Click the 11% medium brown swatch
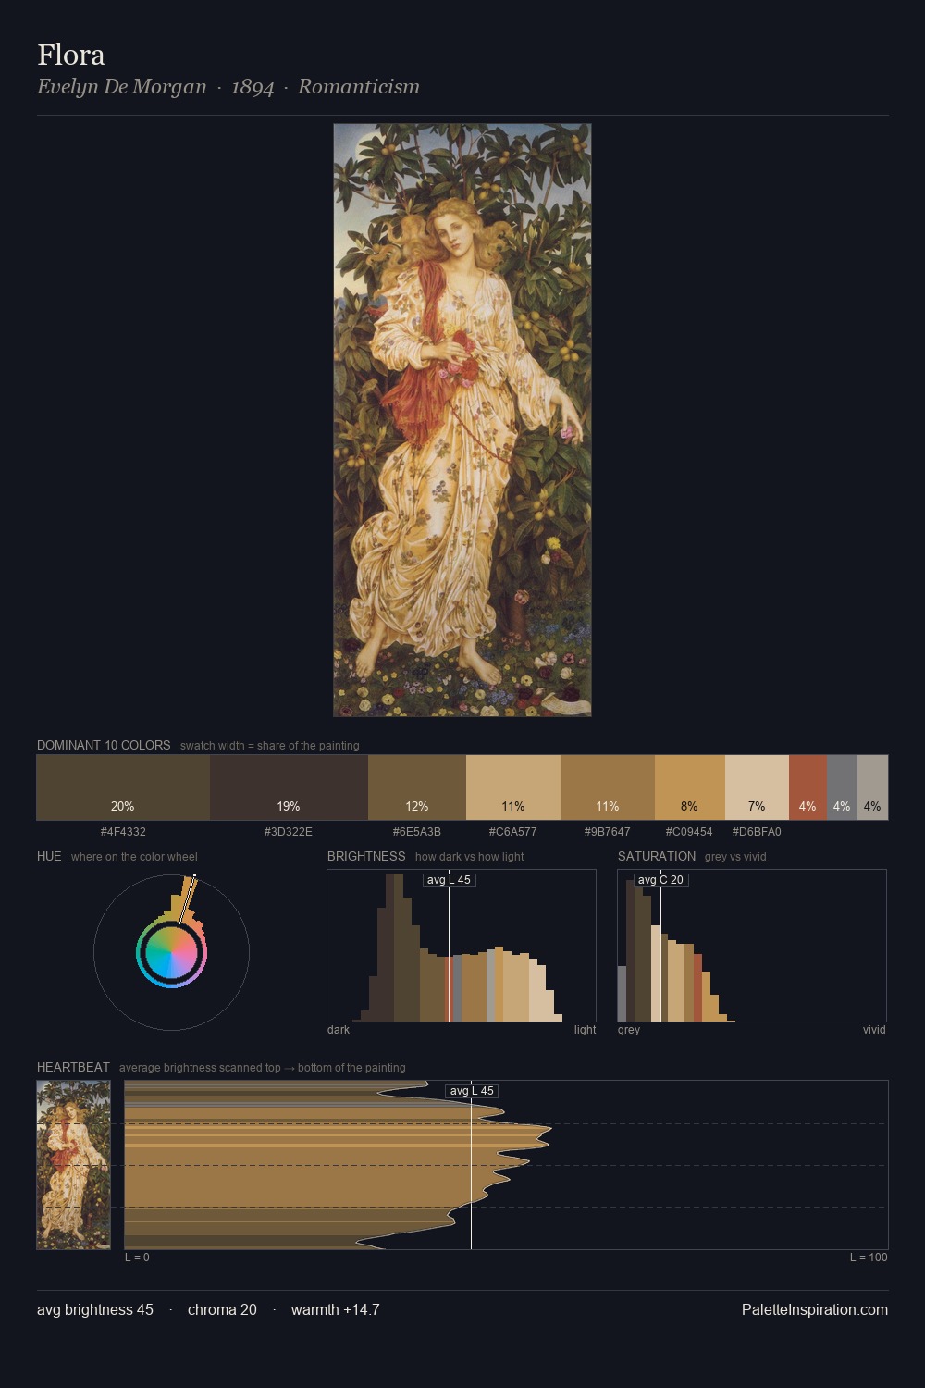Screen dimensions: 925x1388 [x=608, y=787]
